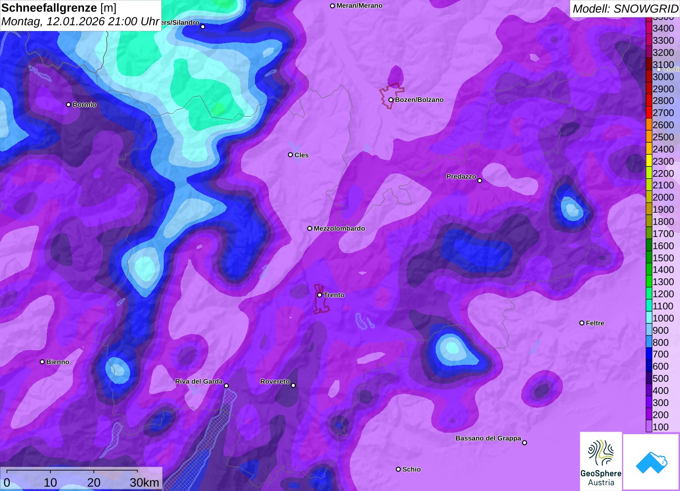Click the 'Bozen/Bolzano' label text
This screenshot has height=491, width=680.
tap(419, 100)
